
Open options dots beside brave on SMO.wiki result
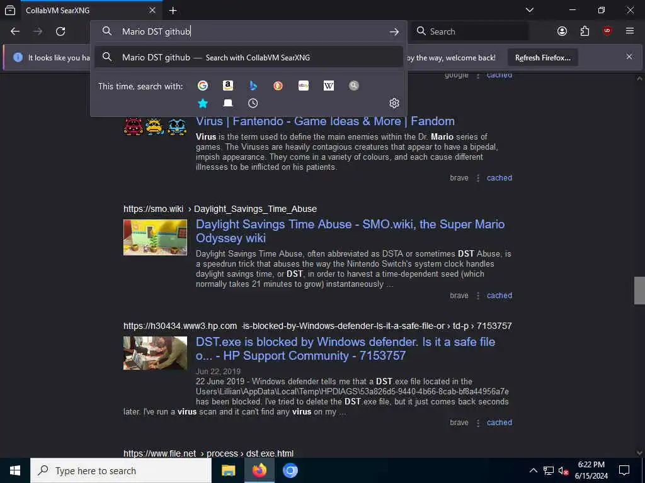[x=477, y=296]
